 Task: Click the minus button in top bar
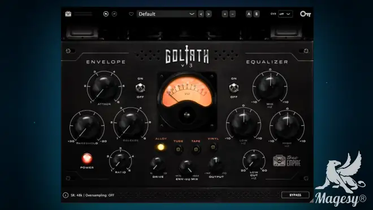(x=233, y=14)
